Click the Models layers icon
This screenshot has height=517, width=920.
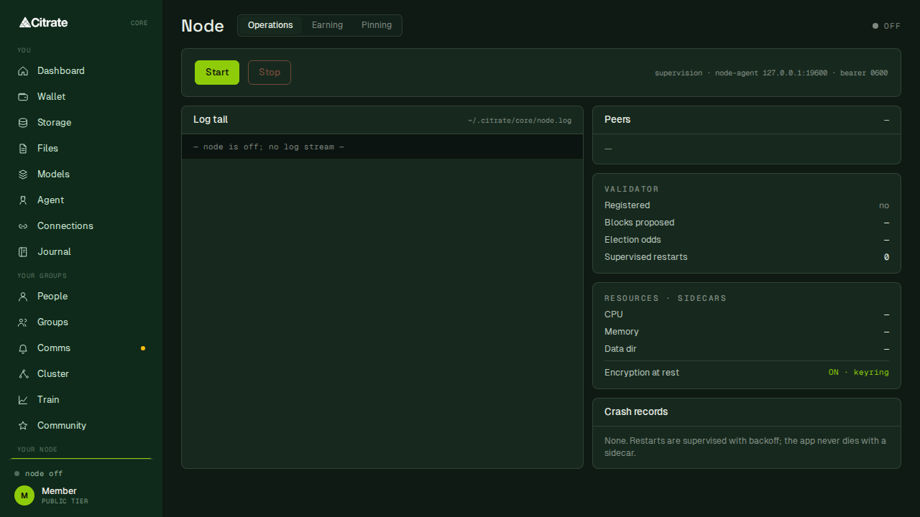coord(23,174)
